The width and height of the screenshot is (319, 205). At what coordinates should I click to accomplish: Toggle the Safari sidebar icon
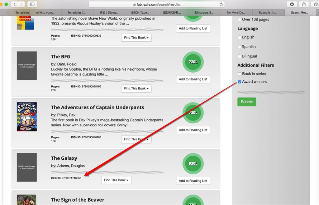[32, 4]
